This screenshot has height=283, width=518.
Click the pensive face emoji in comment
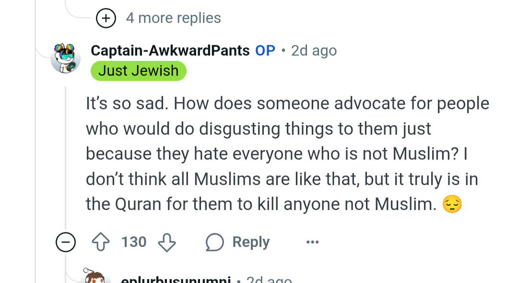(x=452, y=205)
